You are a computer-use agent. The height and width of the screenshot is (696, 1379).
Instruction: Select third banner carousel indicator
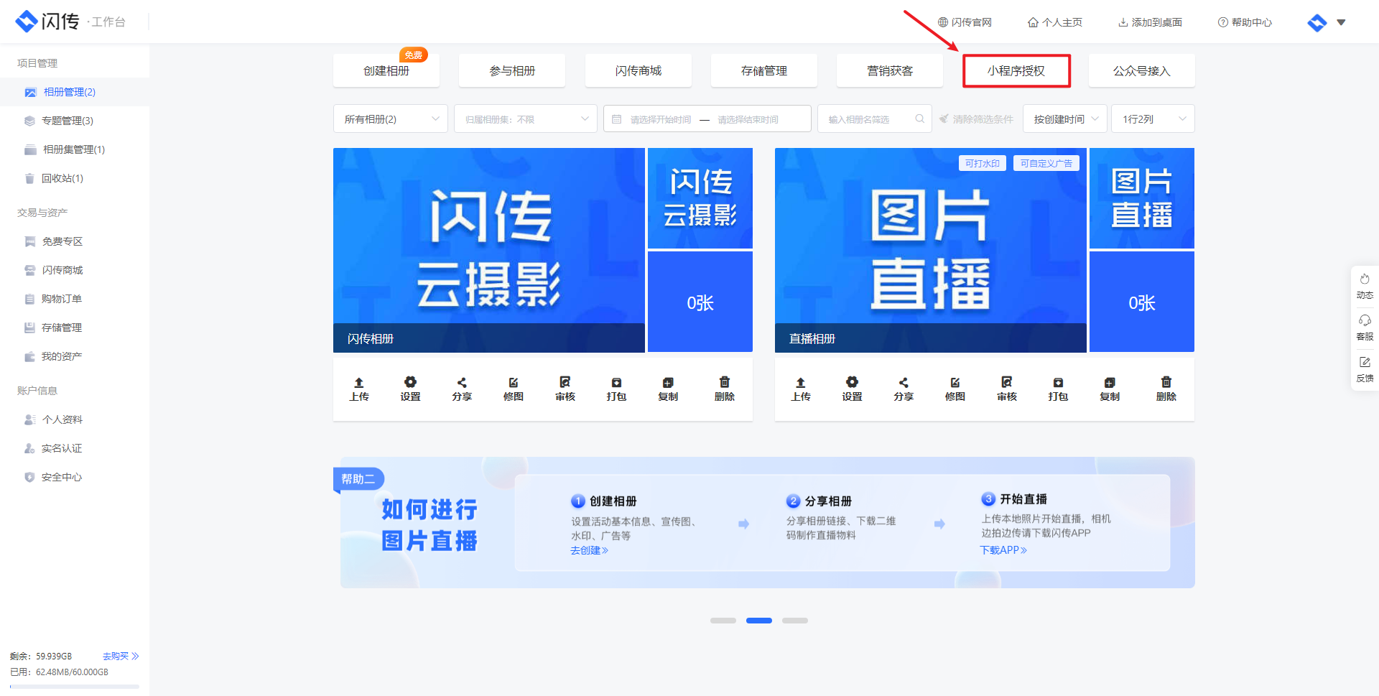click(795, 621)
